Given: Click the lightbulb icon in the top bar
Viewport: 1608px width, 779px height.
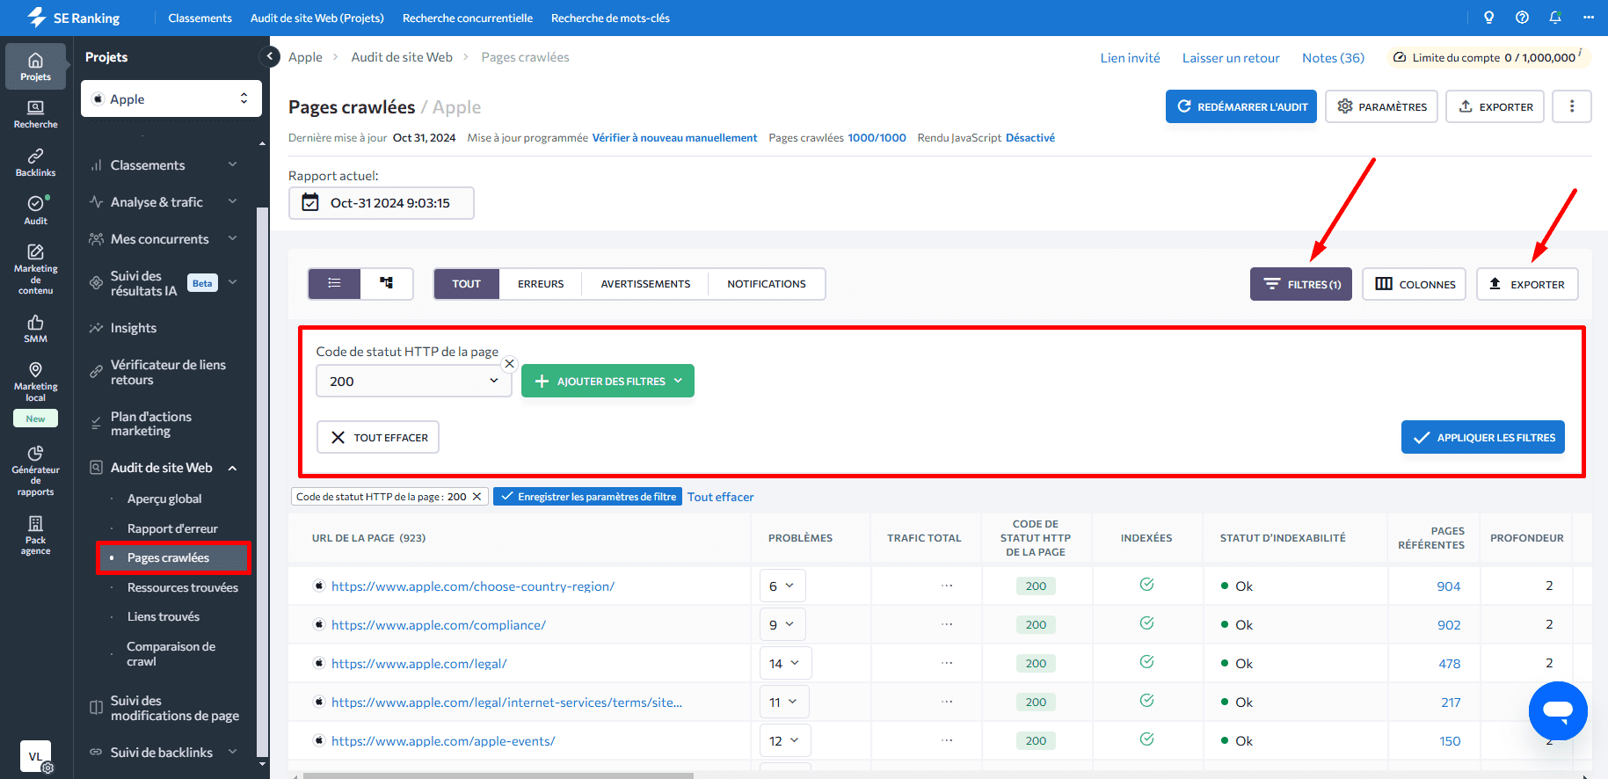Looking at the screenshot, I should point(1488,18).
